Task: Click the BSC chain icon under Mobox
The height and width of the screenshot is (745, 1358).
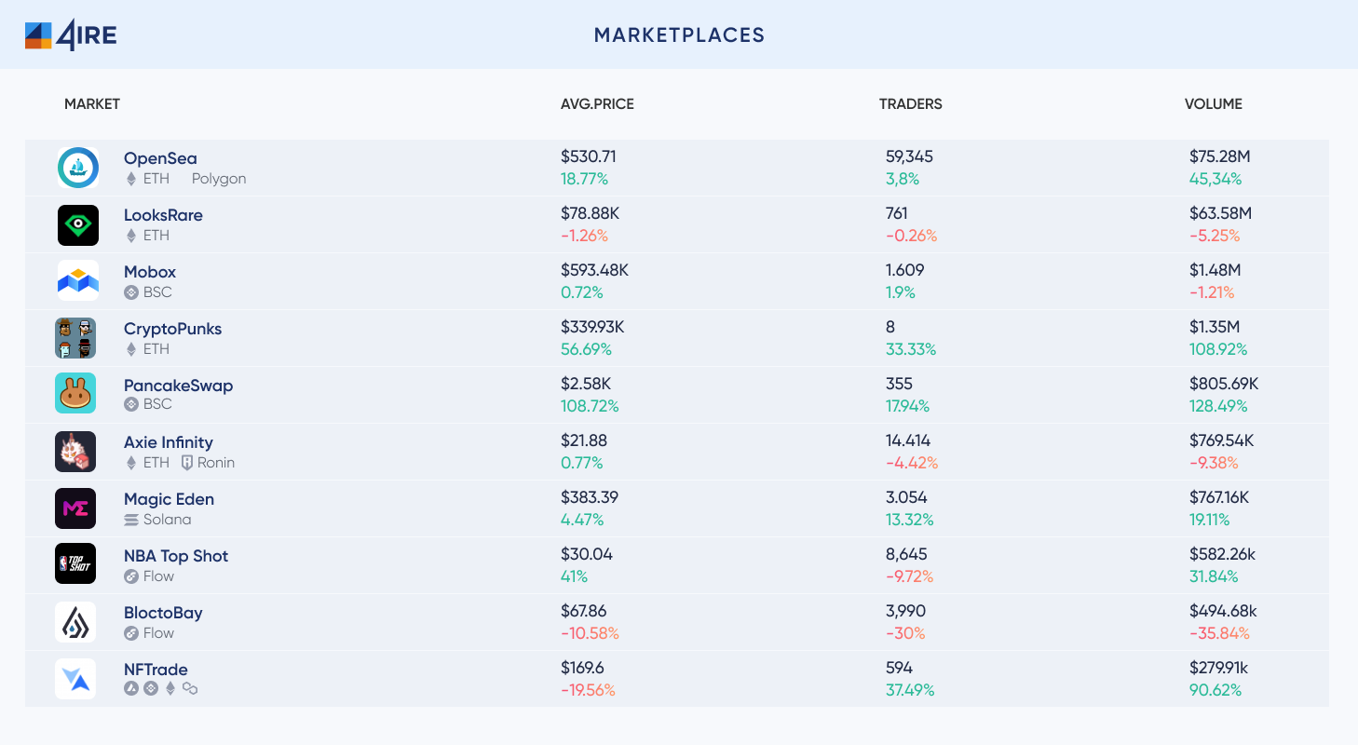Action: click(131, 292)
